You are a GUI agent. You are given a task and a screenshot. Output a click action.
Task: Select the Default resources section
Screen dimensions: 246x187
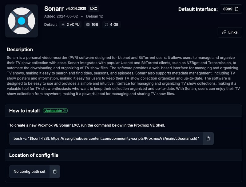click(x=50, y=25)
